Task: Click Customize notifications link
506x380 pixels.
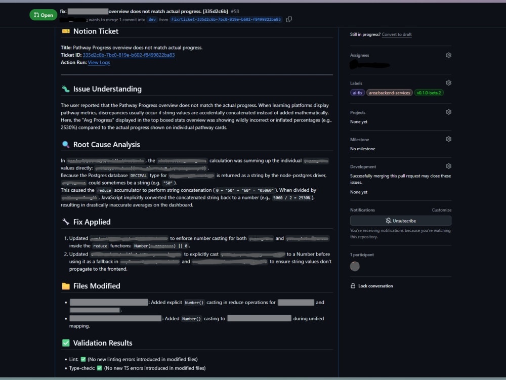Action: pyautogui.click(x=441, y=210)
